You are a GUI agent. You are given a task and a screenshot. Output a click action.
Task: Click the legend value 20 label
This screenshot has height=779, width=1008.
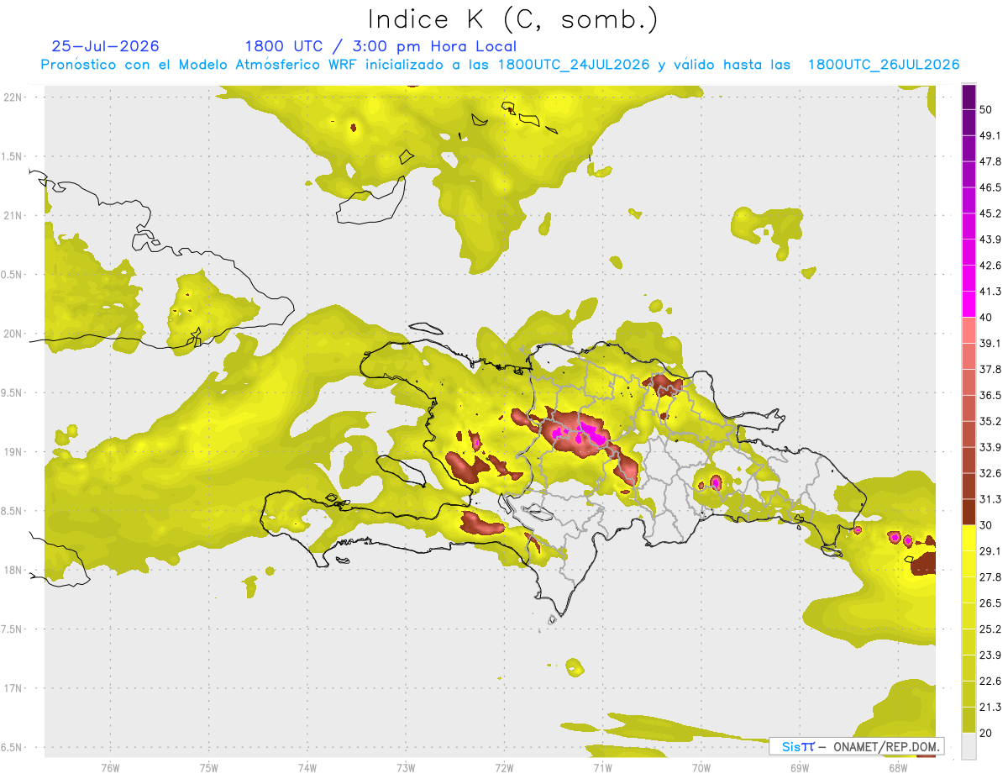pos(986,733)
